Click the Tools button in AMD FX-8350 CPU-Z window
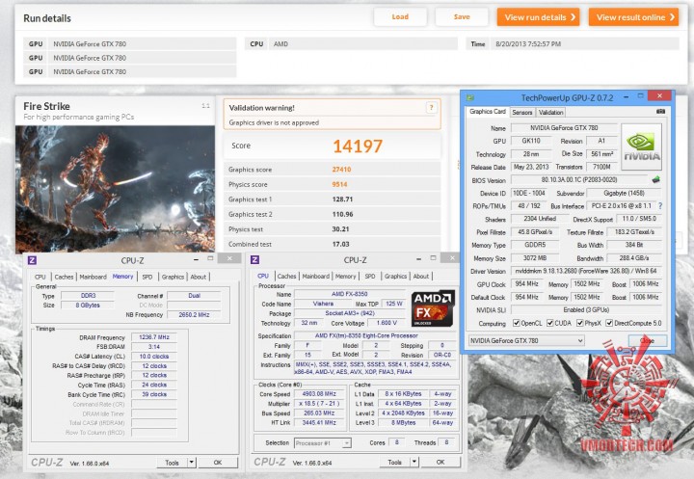The image size is (694, 479). pos(395,462)
